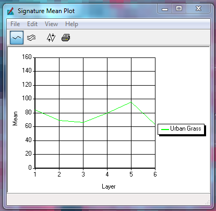Click the scale chart to fit icon
216x211 pixels.
click(x=51, y=38)
